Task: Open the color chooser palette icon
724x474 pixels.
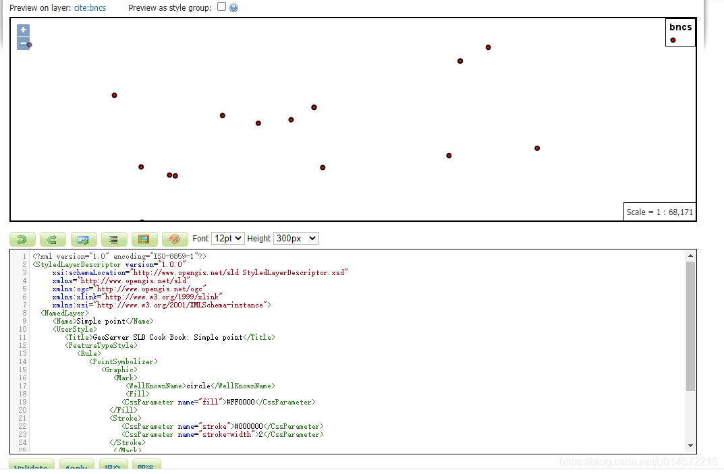Action: point(175,239)
